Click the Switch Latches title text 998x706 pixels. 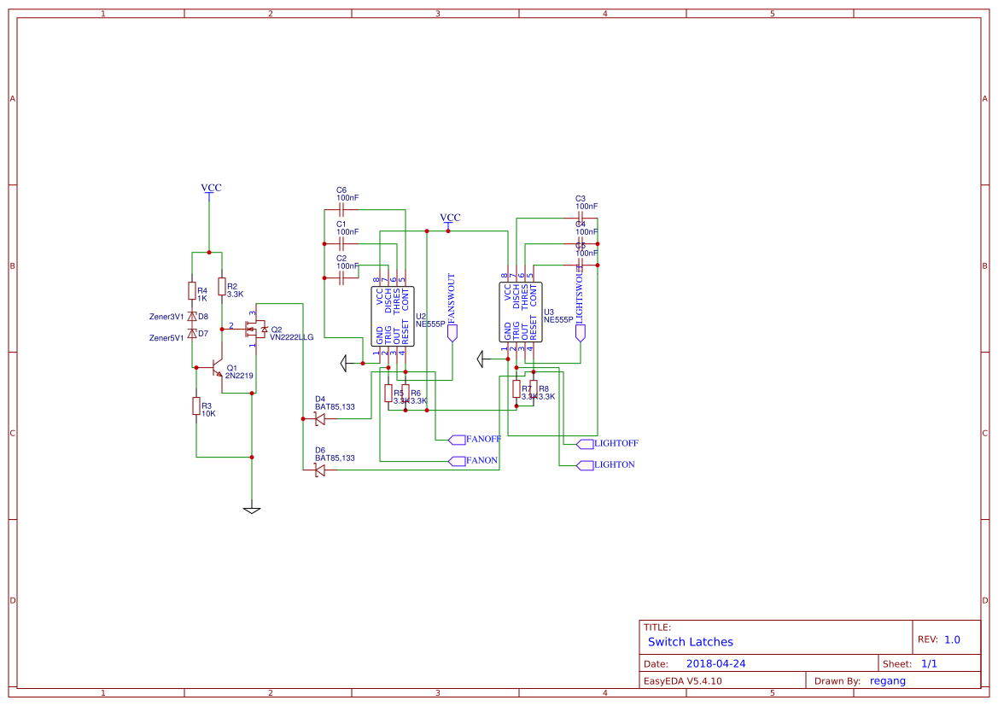(690, 641)
